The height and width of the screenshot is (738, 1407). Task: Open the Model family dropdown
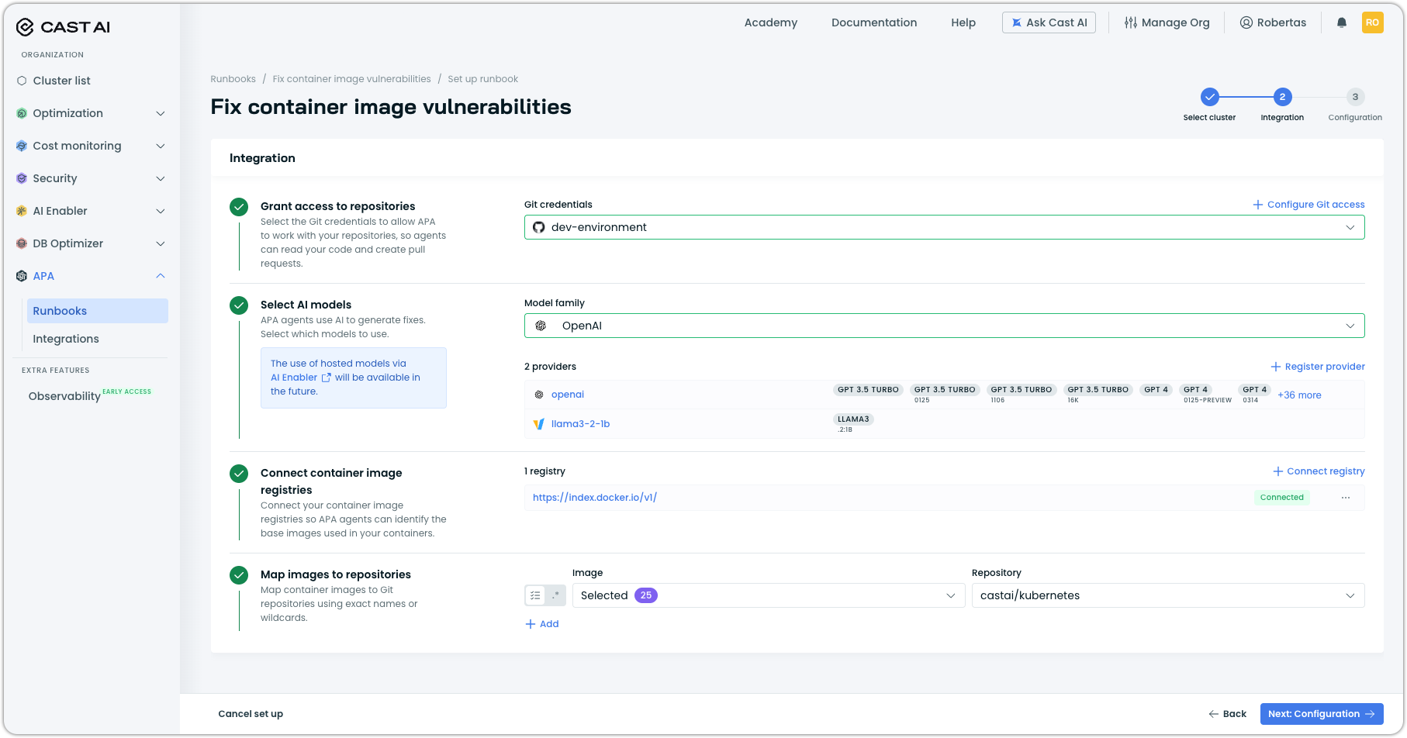click(944, 326)
